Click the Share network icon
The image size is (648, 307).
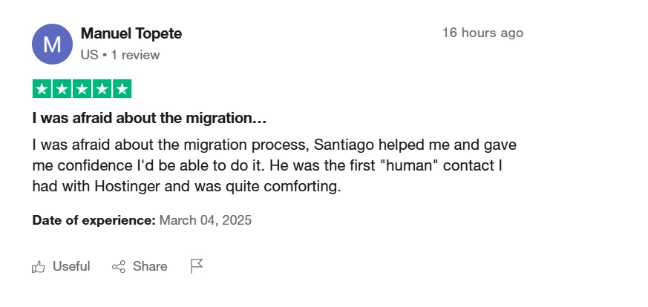pos(118,266)
